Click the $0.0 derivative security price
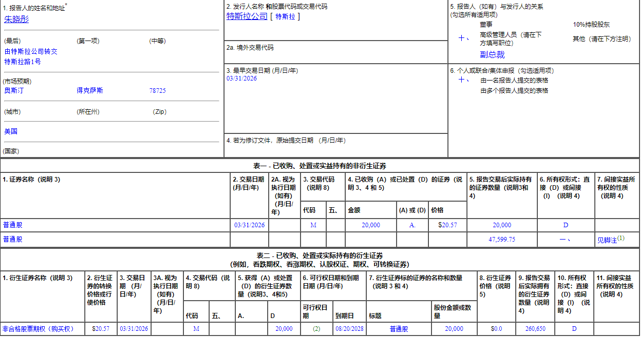The image size is (641, 337). tap(496, 329)
